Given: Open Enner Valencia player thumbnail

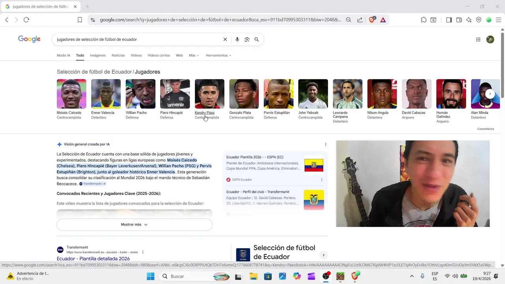Looking at the screenshot, I should coord(106,94).
